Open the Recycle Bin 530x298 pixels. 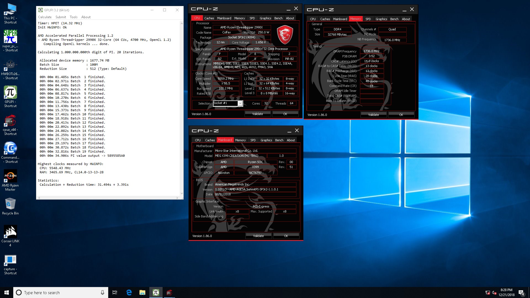point(10,206)
